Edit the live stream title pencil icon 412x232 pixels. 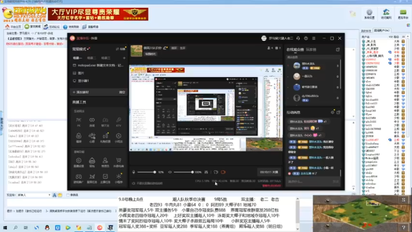[x=165, y=48]
